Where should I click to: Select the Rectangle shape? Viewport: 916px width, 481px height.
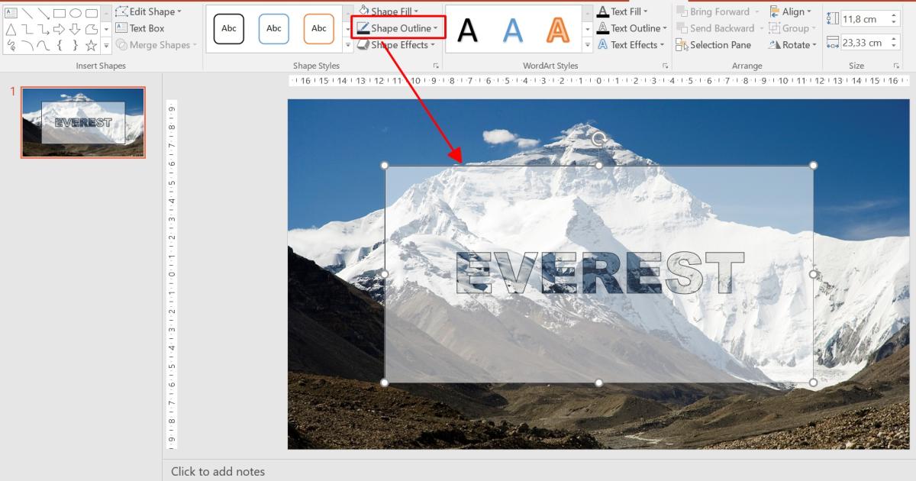point(60,13)
